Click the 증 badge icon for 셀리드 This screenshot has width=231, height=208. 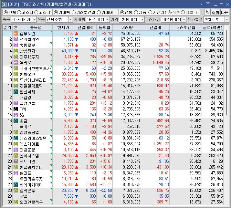pyautogui.click(x=16, y=173)
